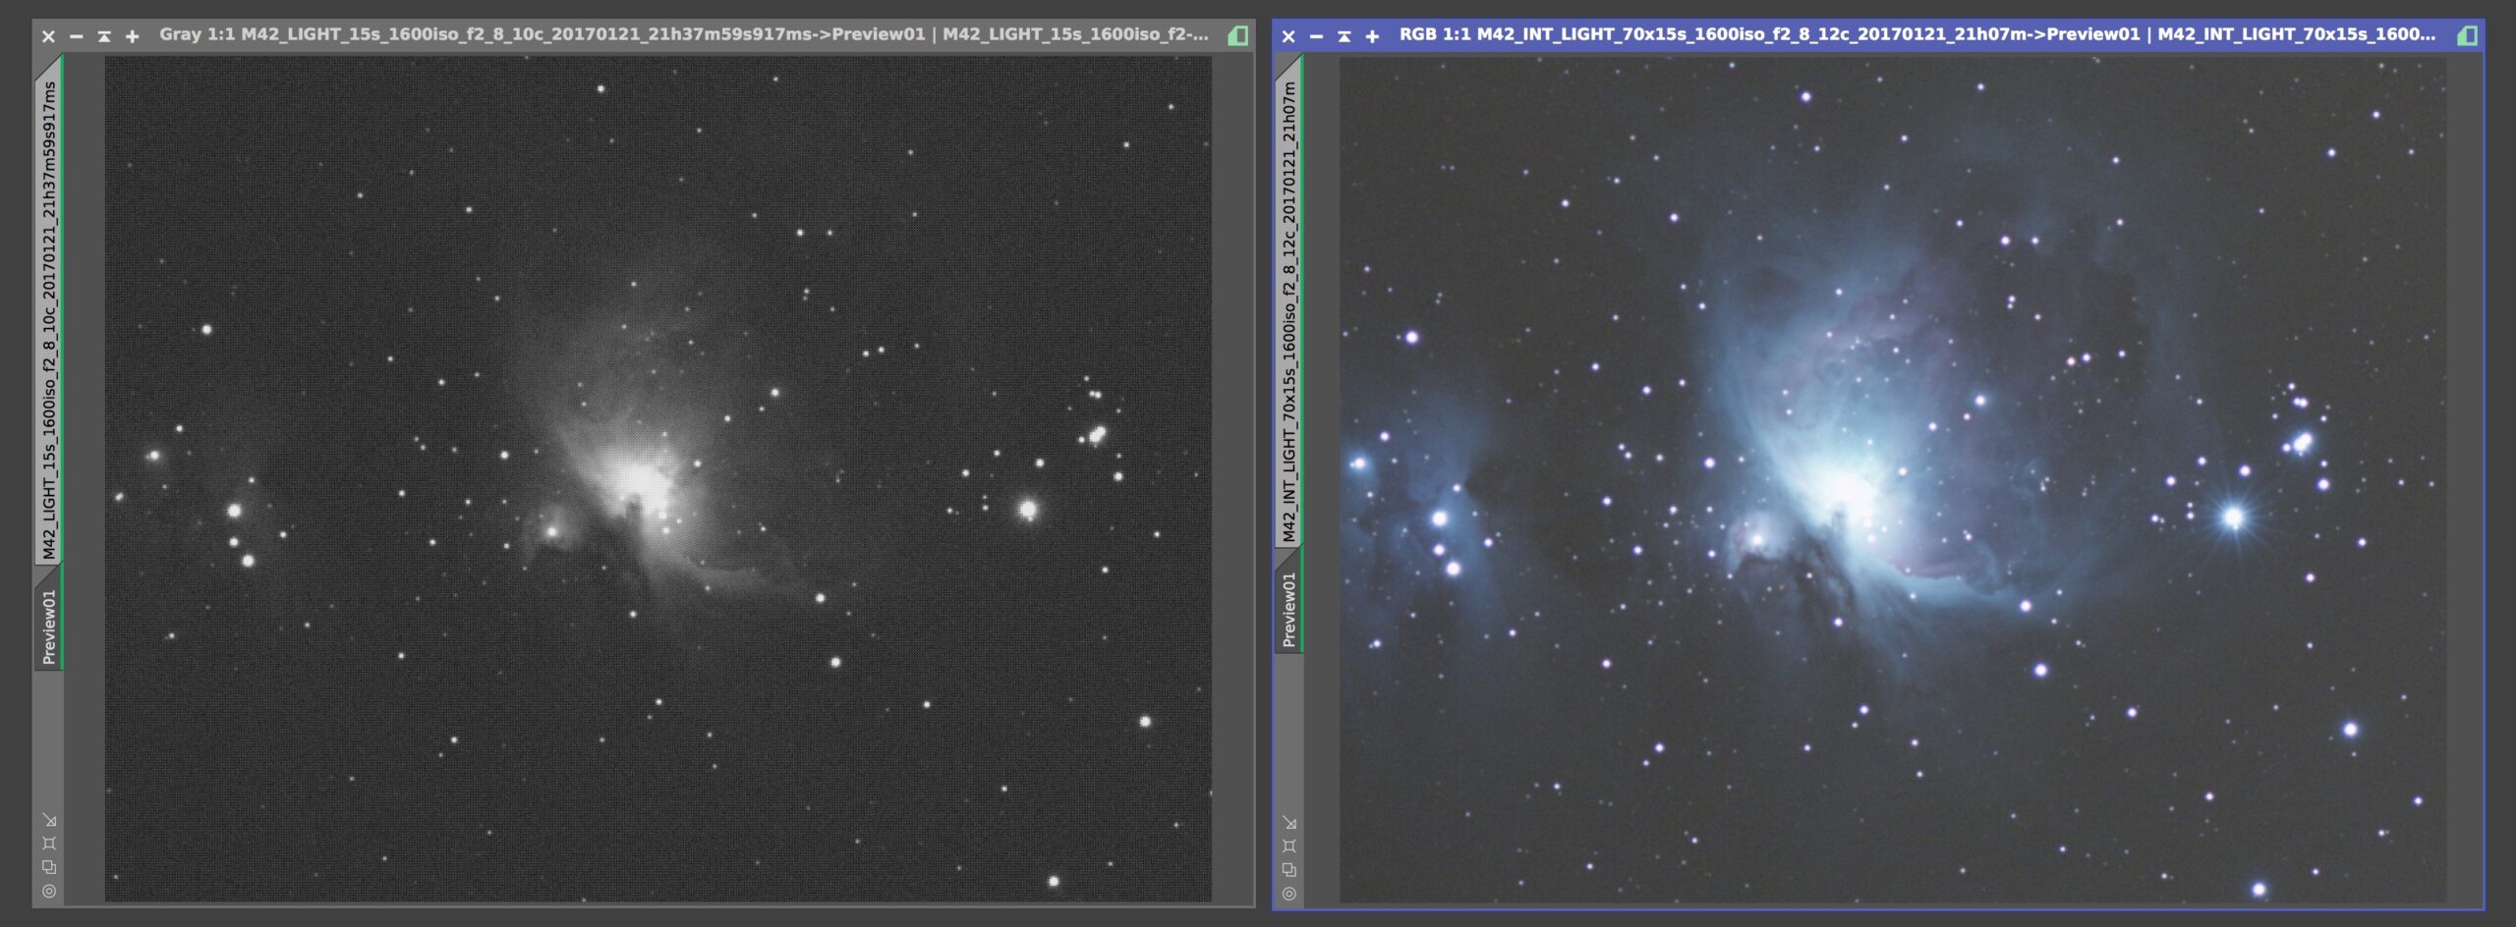Click the diagonal arrow icon in RGB window sidebar
This screenshot has width=2516, height=927.
[x=1289, y=823]
